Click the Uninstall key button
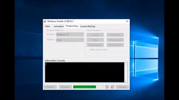The height and width of the screenshot is (100, 179). tap(115, 35)
